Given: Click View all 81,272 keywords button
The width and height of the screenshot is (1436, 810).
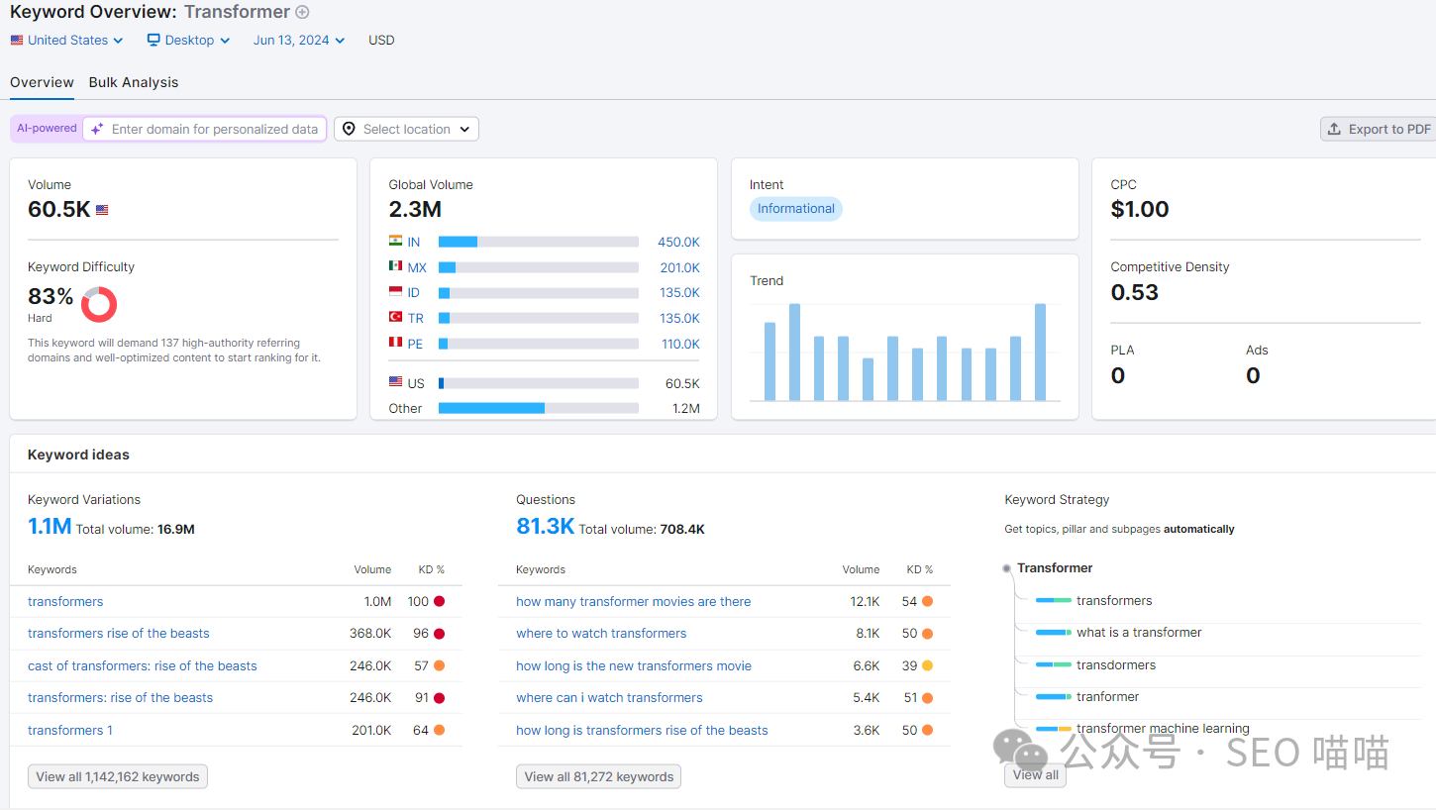Looking at the screenshot, I should [x=598, y=776].
